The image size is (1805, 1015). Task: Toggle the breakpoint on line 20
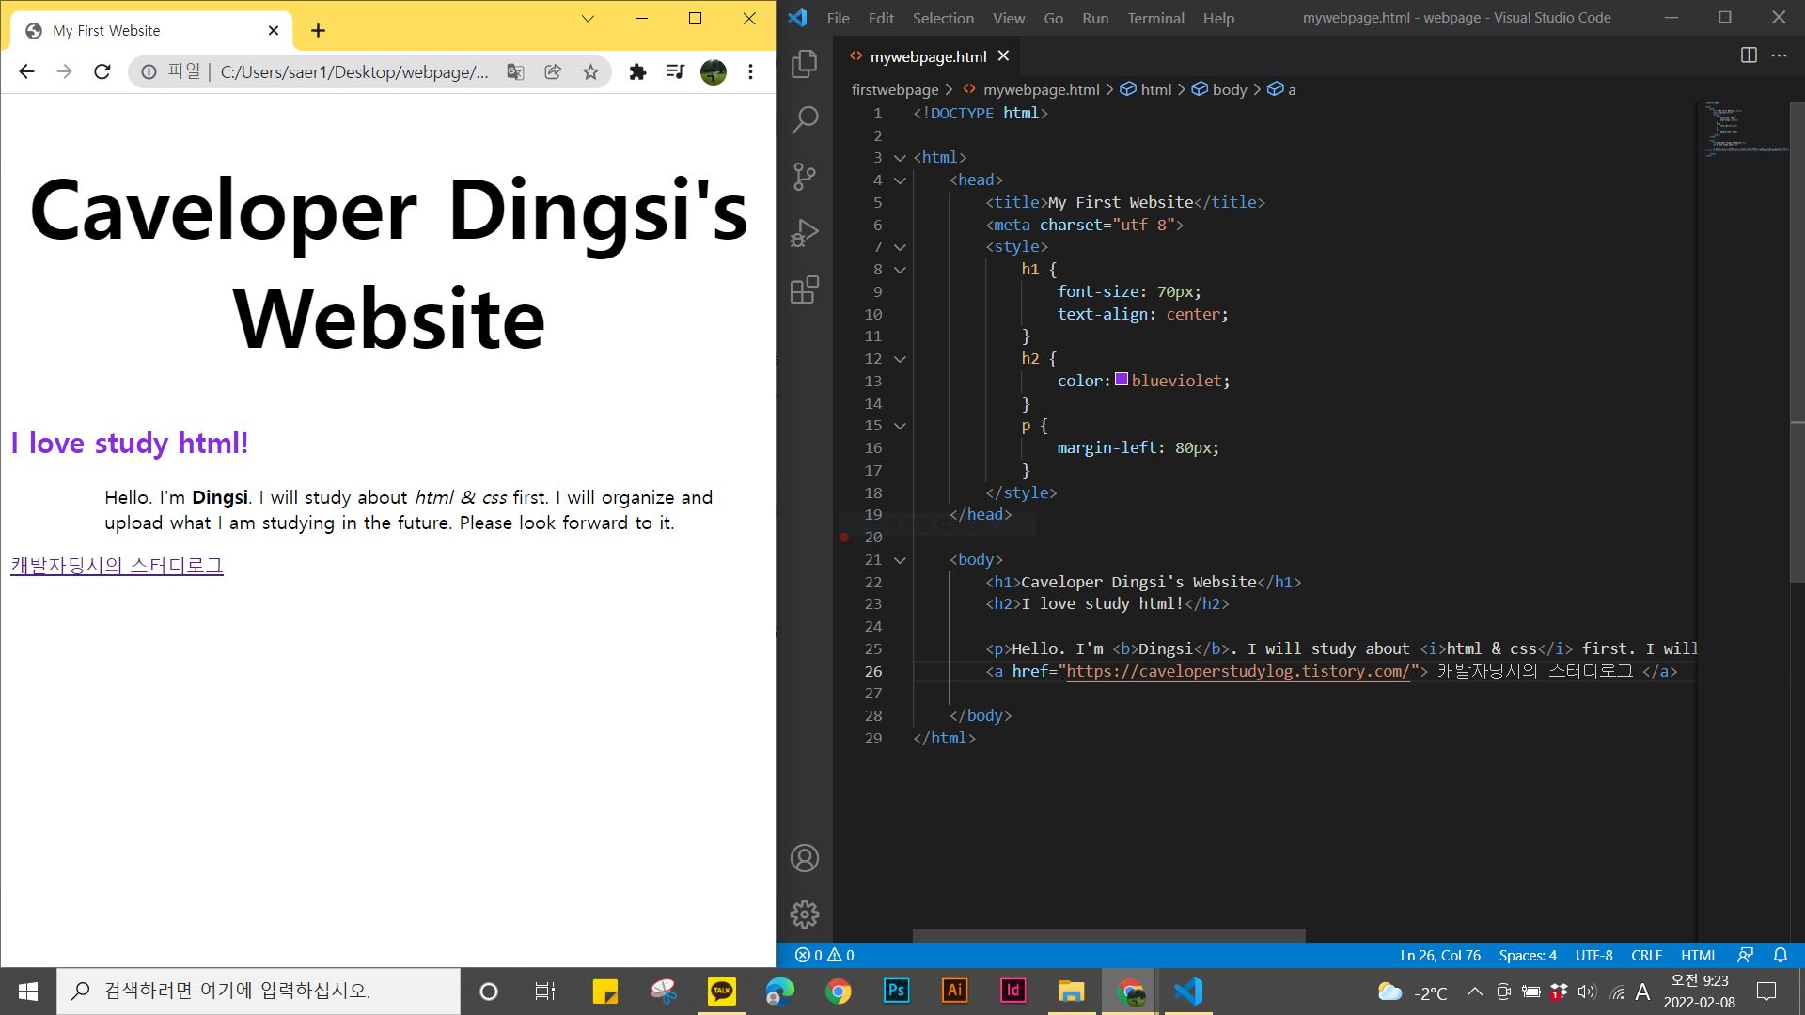coord(844,538)
